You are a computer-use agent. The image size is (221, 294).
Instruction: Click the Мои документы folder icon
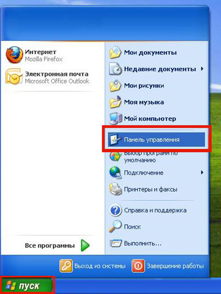(116, 52)
